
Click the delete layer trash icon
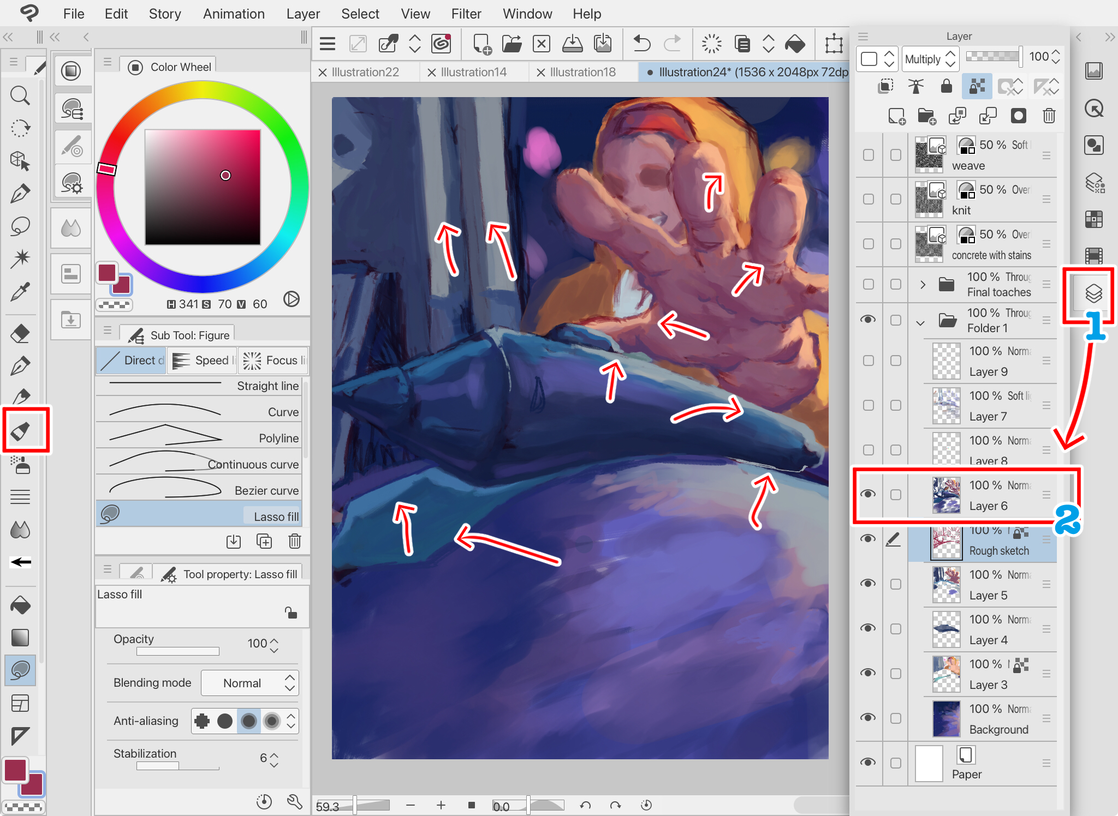click(x=1049, y=116)
